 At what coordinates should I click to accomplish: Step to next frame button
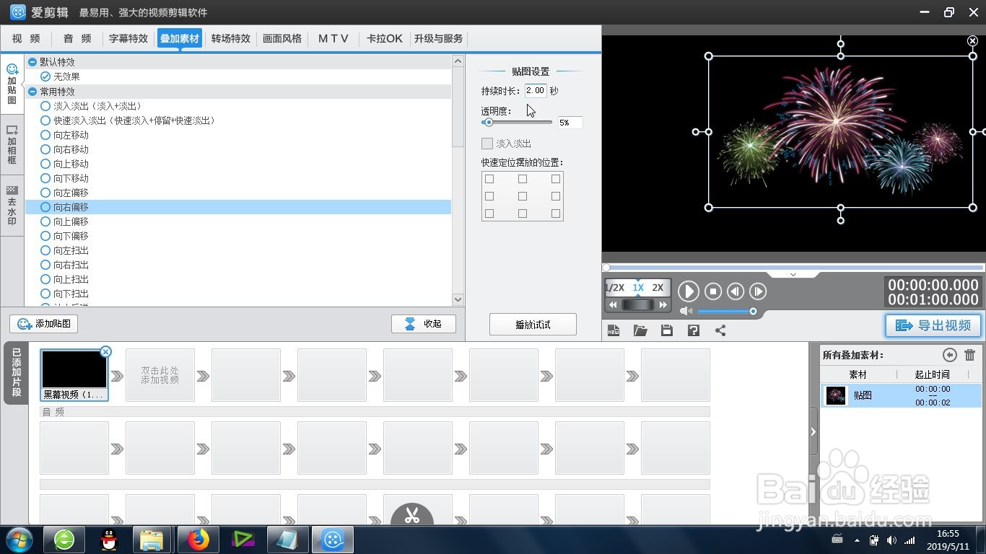pos(758,291)
